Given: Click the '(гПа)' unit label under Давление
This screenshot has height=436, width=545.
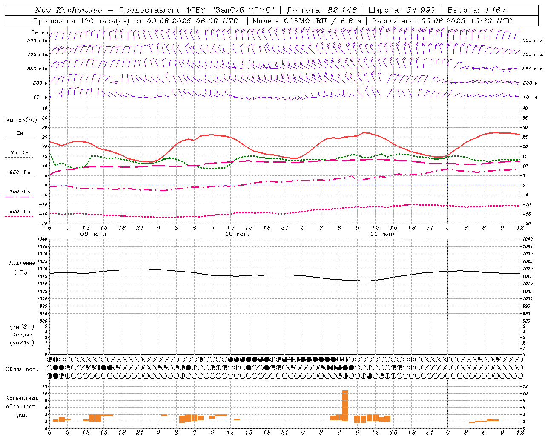Looking at the screenshot, I should pyautogui.click(x=22, y=272).
